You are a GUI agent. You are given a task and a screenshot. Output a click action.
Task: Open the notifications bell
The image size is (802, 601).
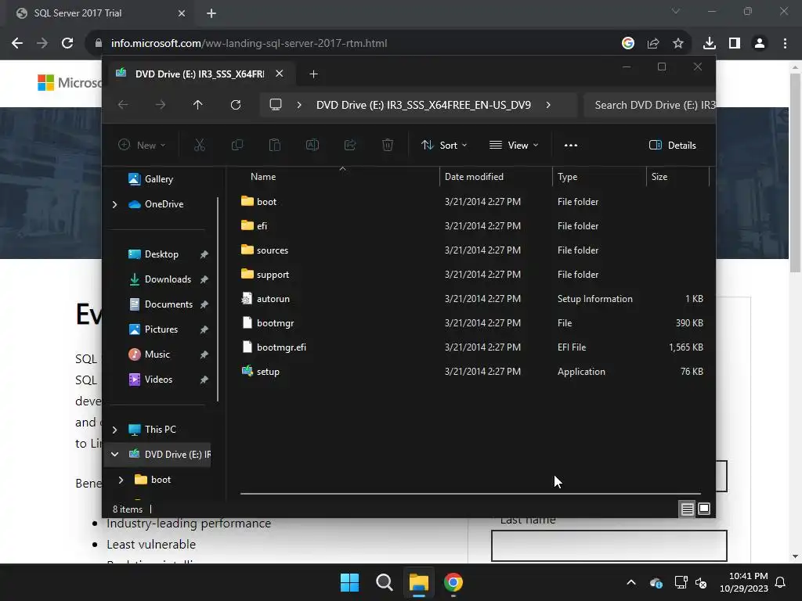[x=781, y=582]
